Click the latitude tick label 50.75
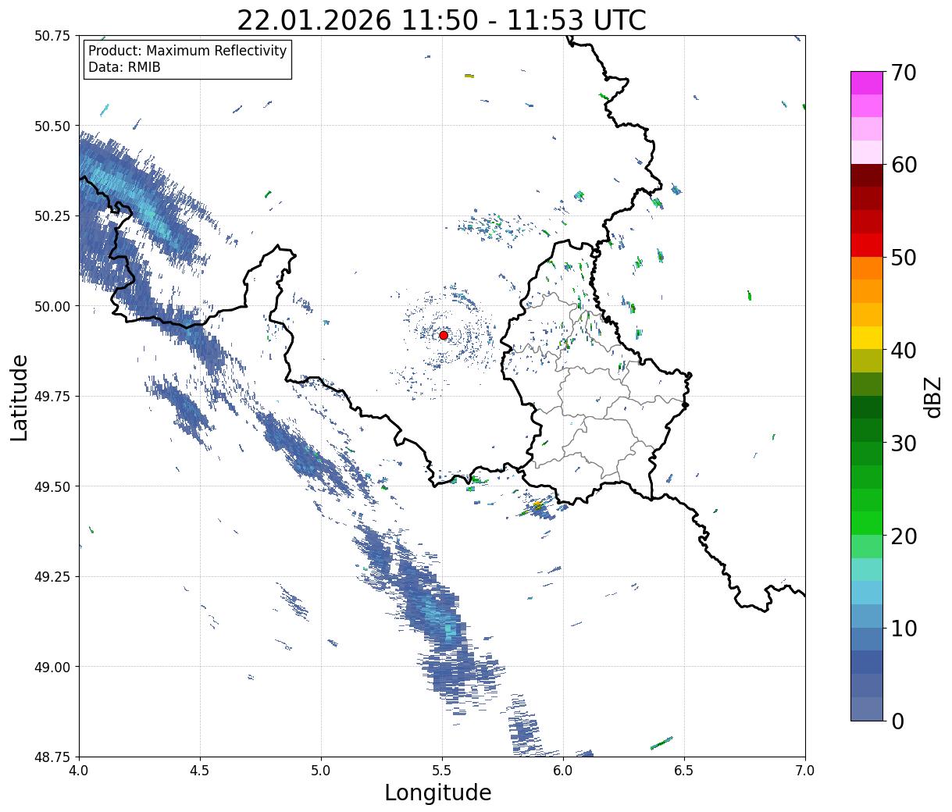This screenshot has width=952, height=812. click(52, 36)
